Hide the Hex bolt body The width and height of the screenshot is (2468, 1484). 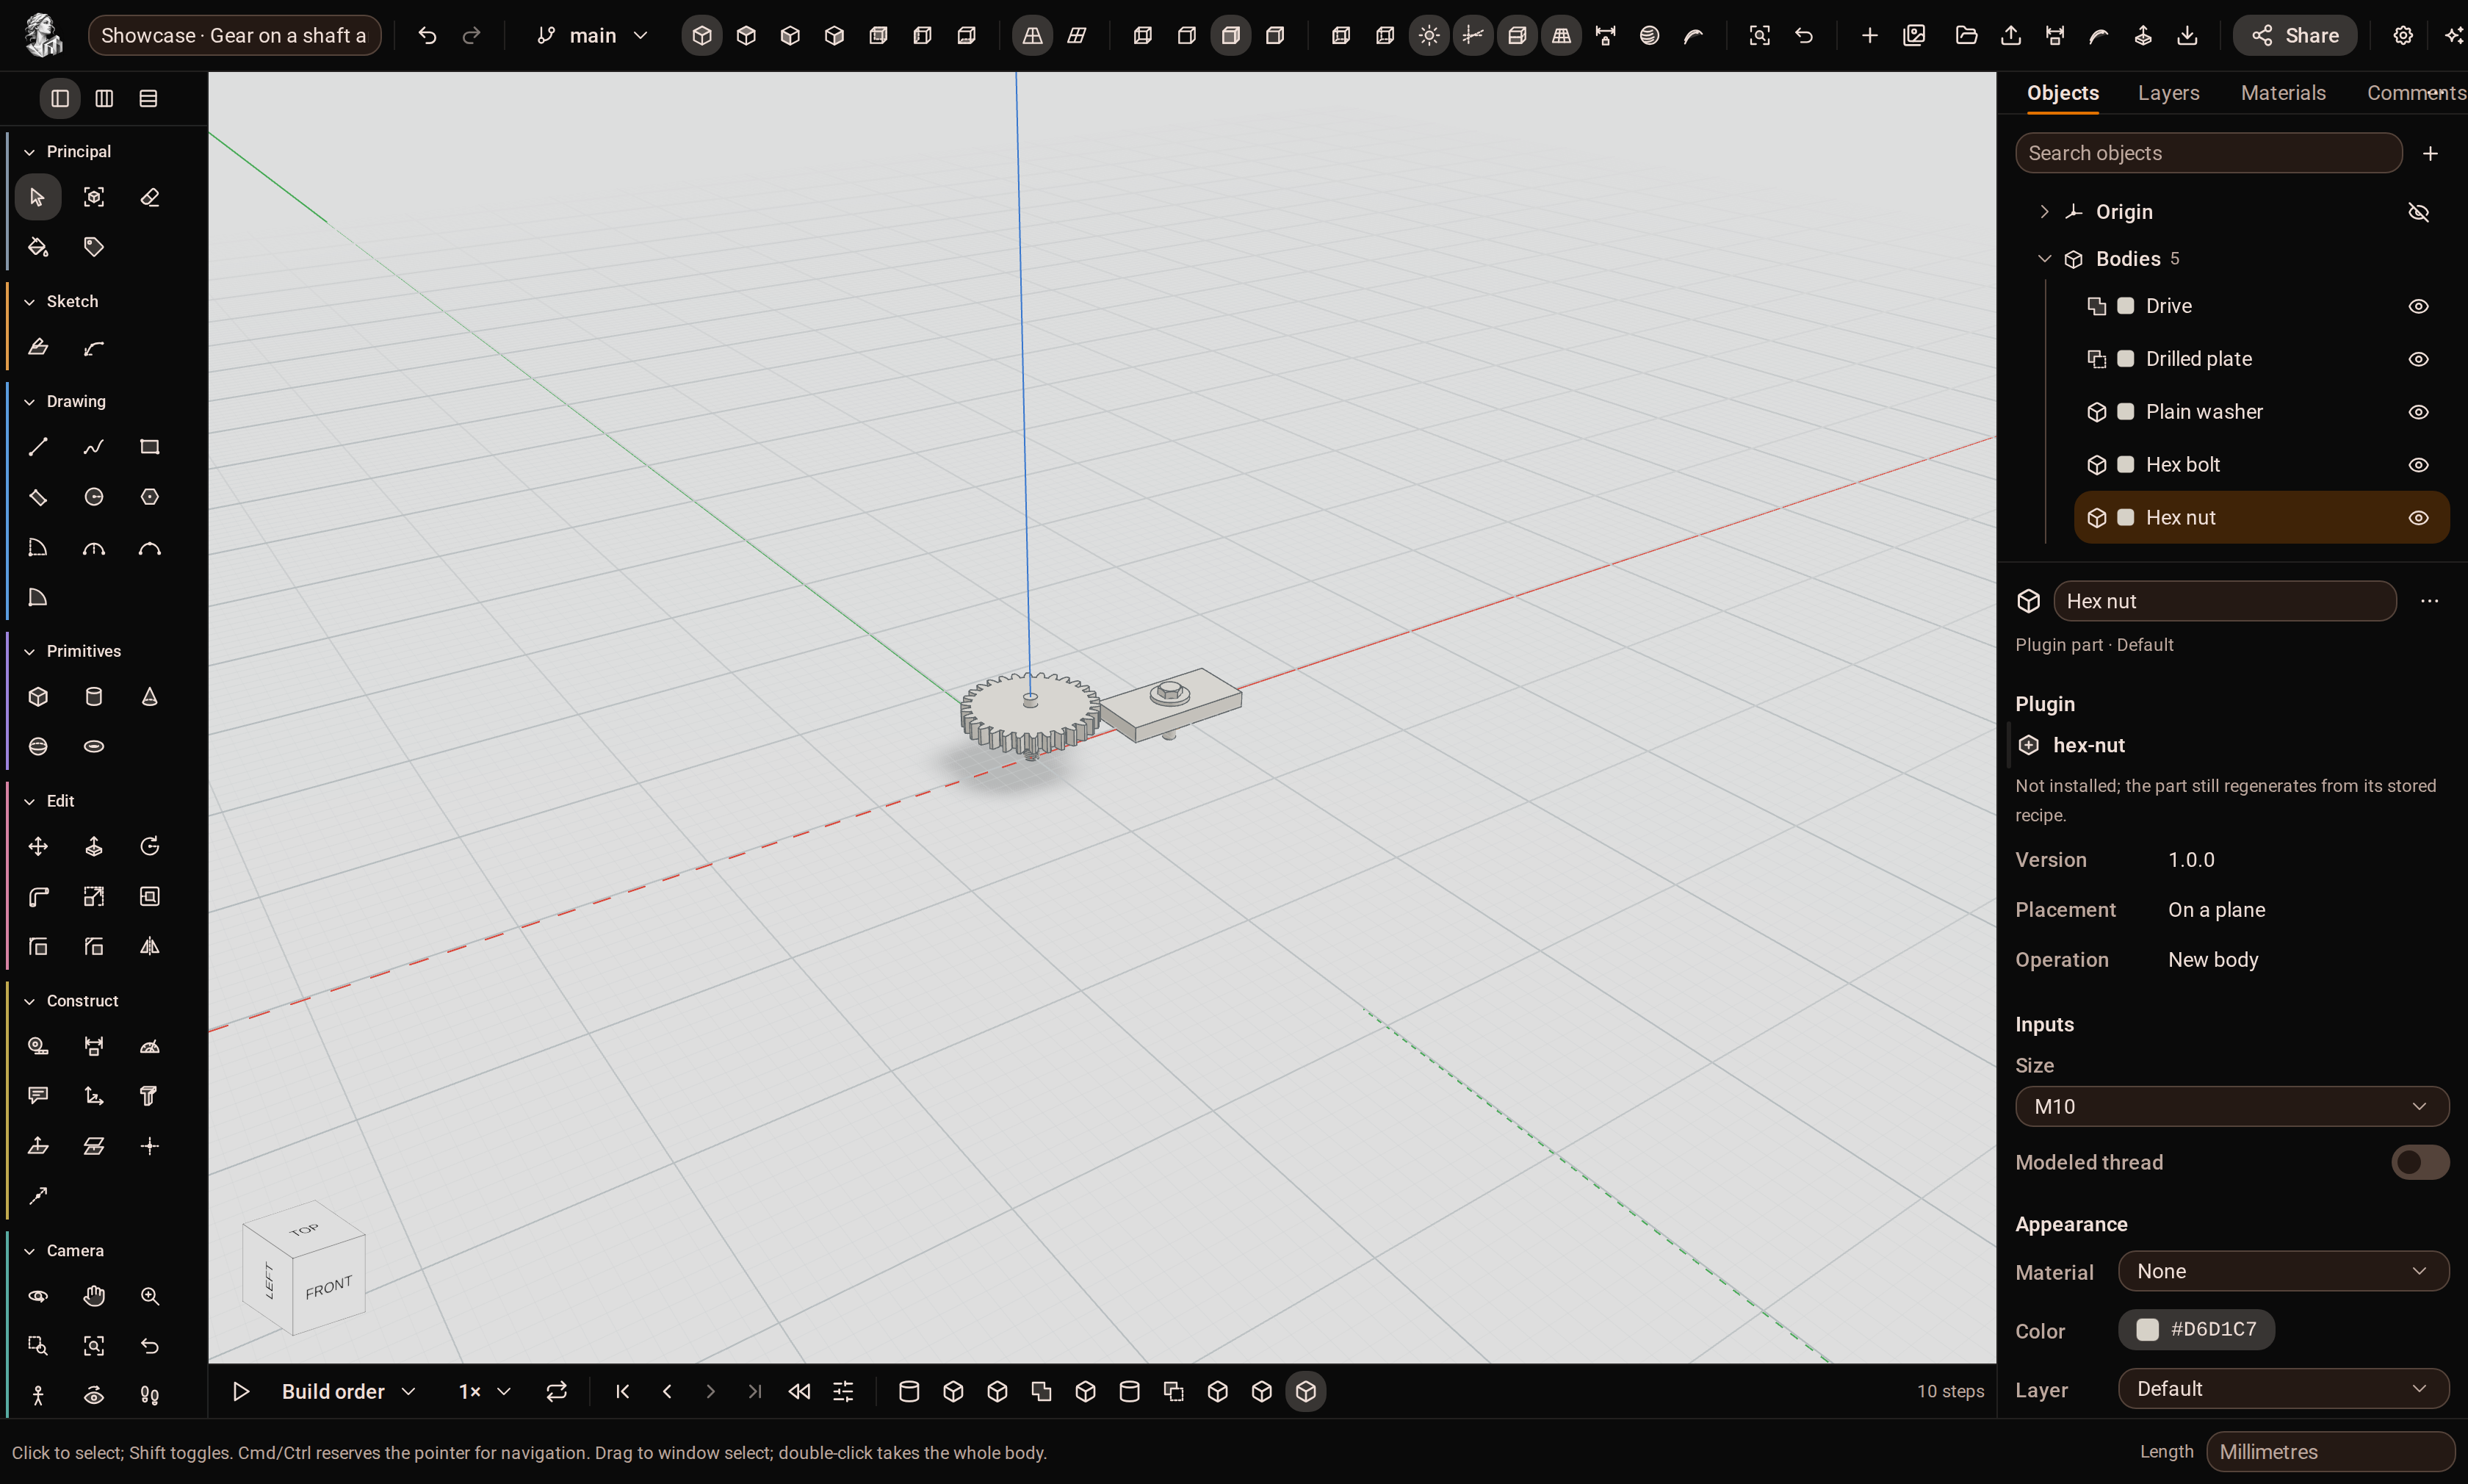tap(2418, 466)
